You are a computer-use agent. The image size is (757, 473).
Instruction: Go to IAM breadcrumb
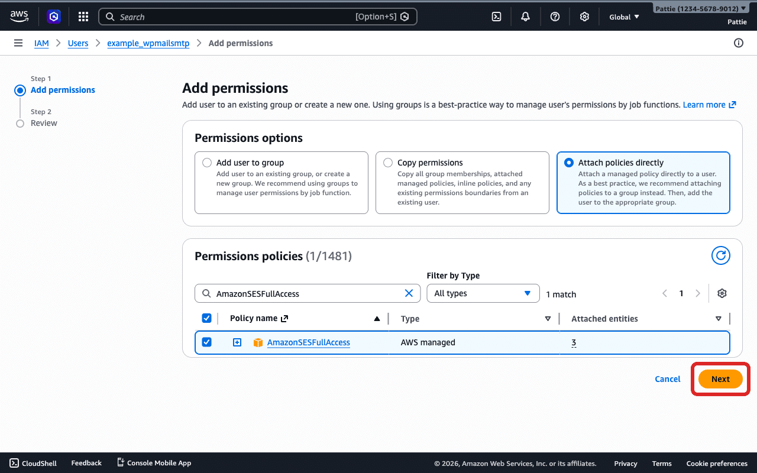click(41, 43)
